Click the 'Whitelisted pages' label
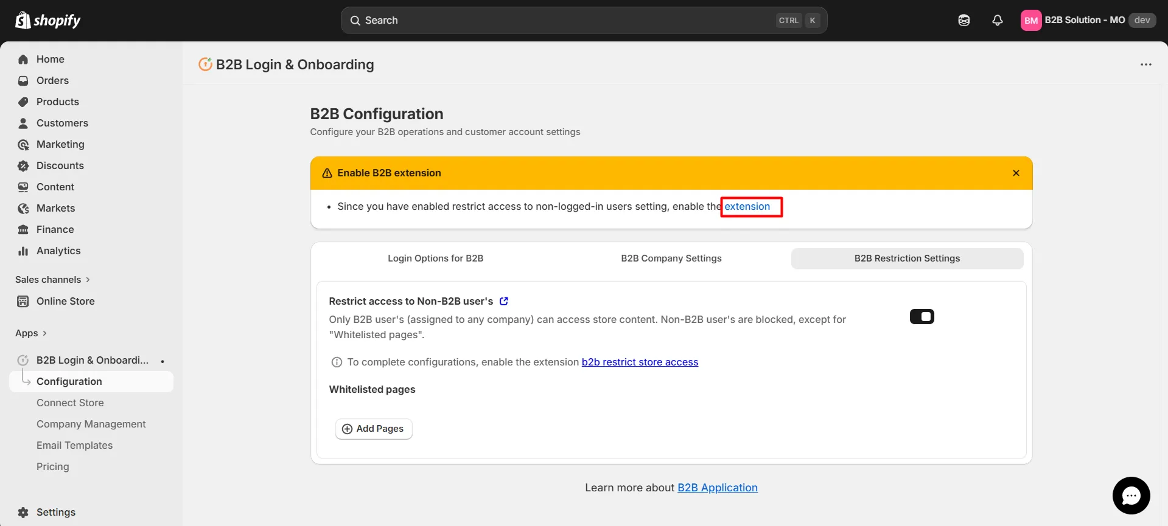 [x=372, y=389]
